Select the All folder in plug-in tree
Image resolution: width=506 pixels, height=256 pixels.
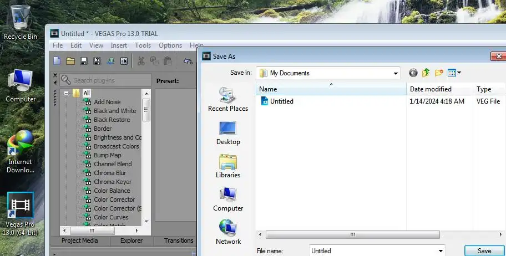(x=87, y=93)
